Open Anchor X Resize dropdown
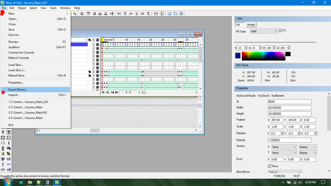The height and width of the screenshot is (186, 331). [x=308, y=147]
